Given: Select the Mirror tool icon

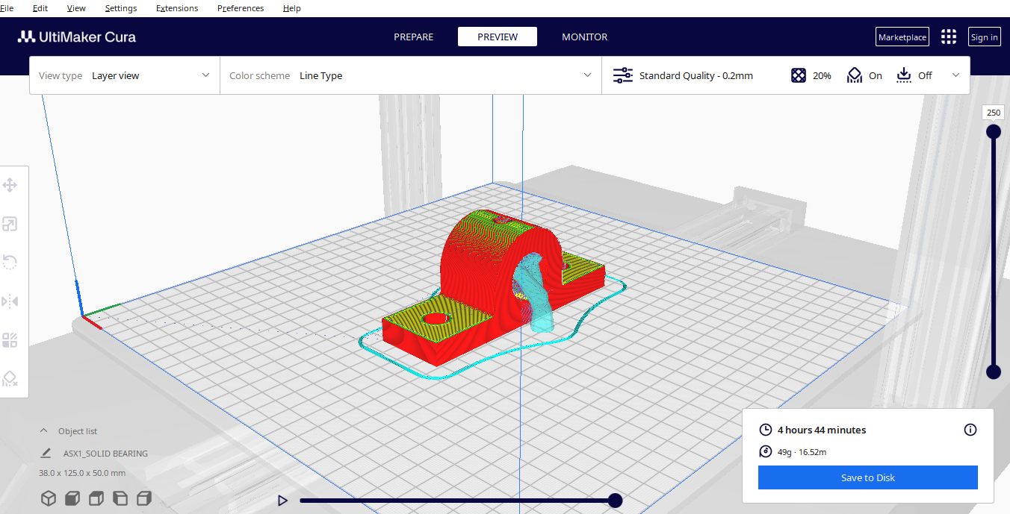Looking at the screenshot, I should 10,301.
